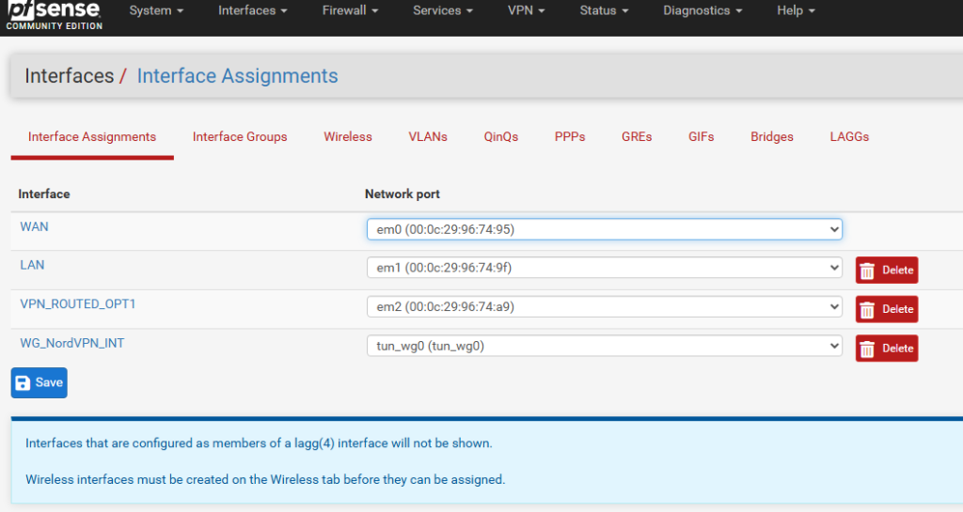The height and width of the screenshot is (512, 963).
Task: Expand WG_NordVPN_INT port selector tun_wg0
Action: pos(604,347)
